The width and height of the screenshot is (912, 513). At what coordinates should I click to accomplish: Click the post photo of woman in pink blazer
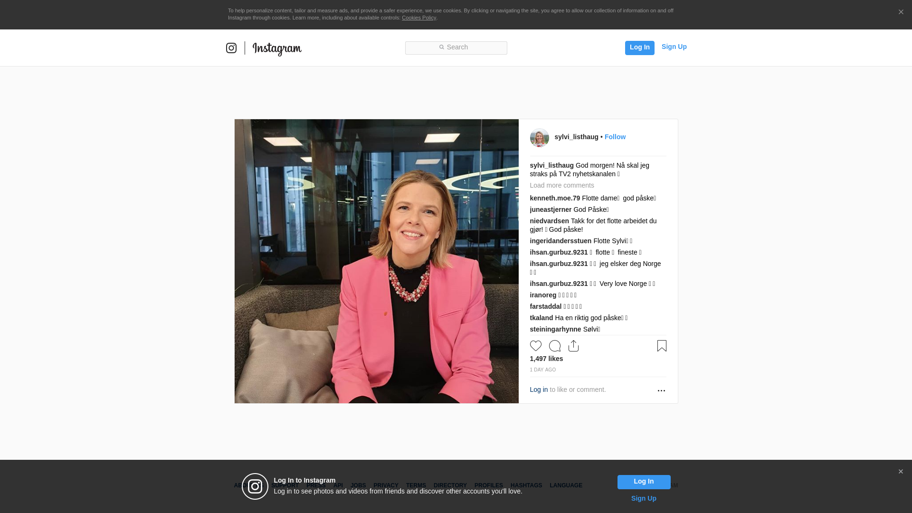click(376, 261)
